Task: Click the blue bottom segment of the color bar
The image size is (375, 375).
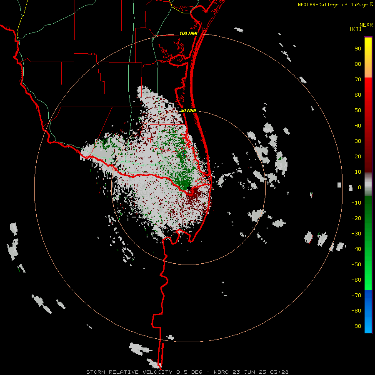Action: [x=368, y=312]
